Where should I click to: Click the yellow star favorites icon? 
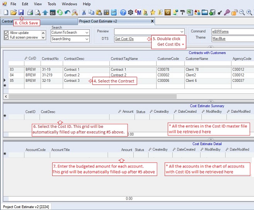pos(153,12)
